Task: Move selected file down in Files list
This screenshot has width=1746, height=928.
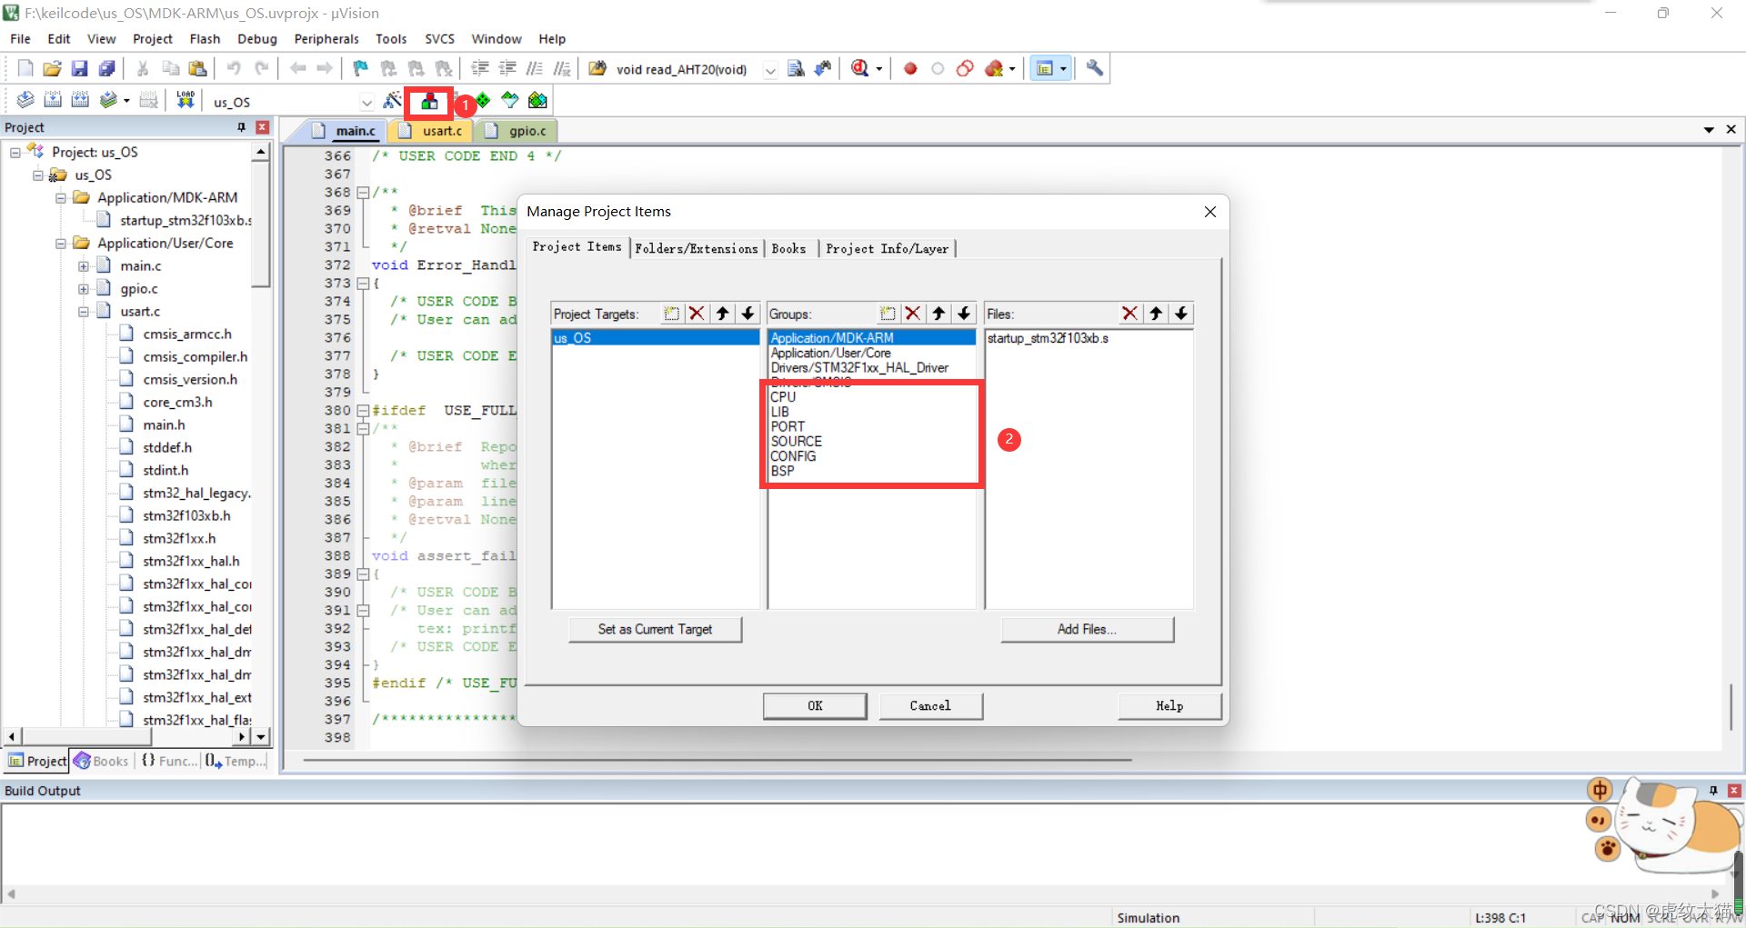Action: [x=1180, y=314]
